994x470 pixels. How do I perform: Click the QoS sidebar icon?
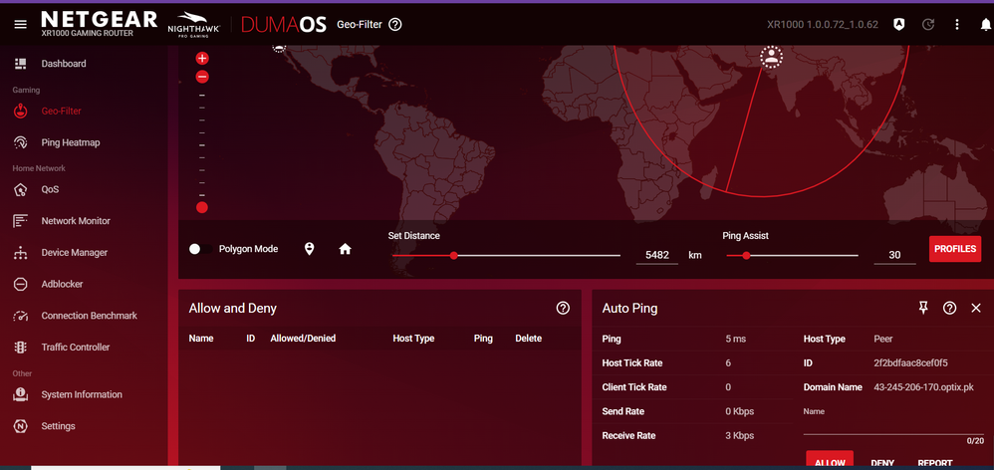pos(20,189)
